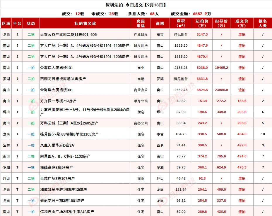The height and width of the screenshot is (216, 272).
Task: Click deal price 404.0
Action: (x=242, y=134)
